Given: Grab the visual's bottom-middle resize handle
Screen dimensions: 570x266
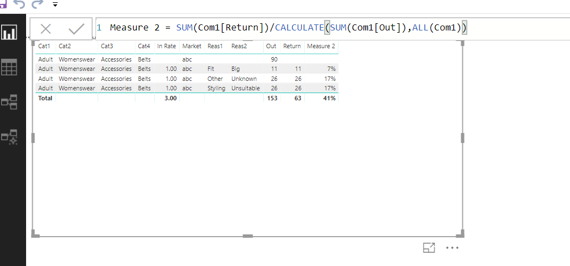Looking at the screenshot, I should tap(248, 236).
